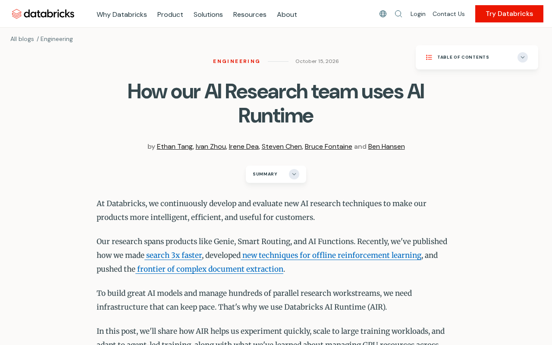552x345 pixels.
Task: Open the About menu
Action: click(287, 14)
